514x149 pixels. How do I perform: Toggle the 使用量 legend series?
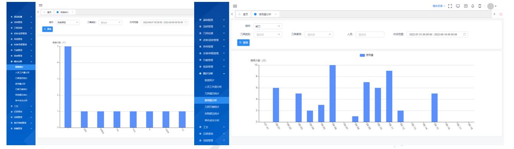click(x=367, y=55)
